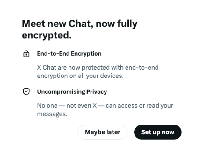This screenshot has height=155, width=204.
Task: Click the black Set up now pill button
Action: coord(157,132)
